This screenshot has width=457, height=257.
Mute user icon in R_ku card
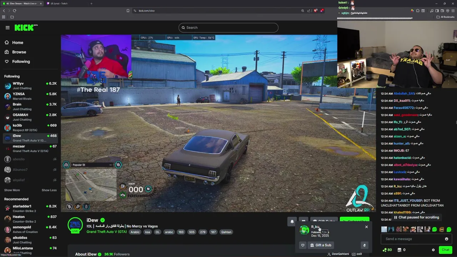[364, 245]
